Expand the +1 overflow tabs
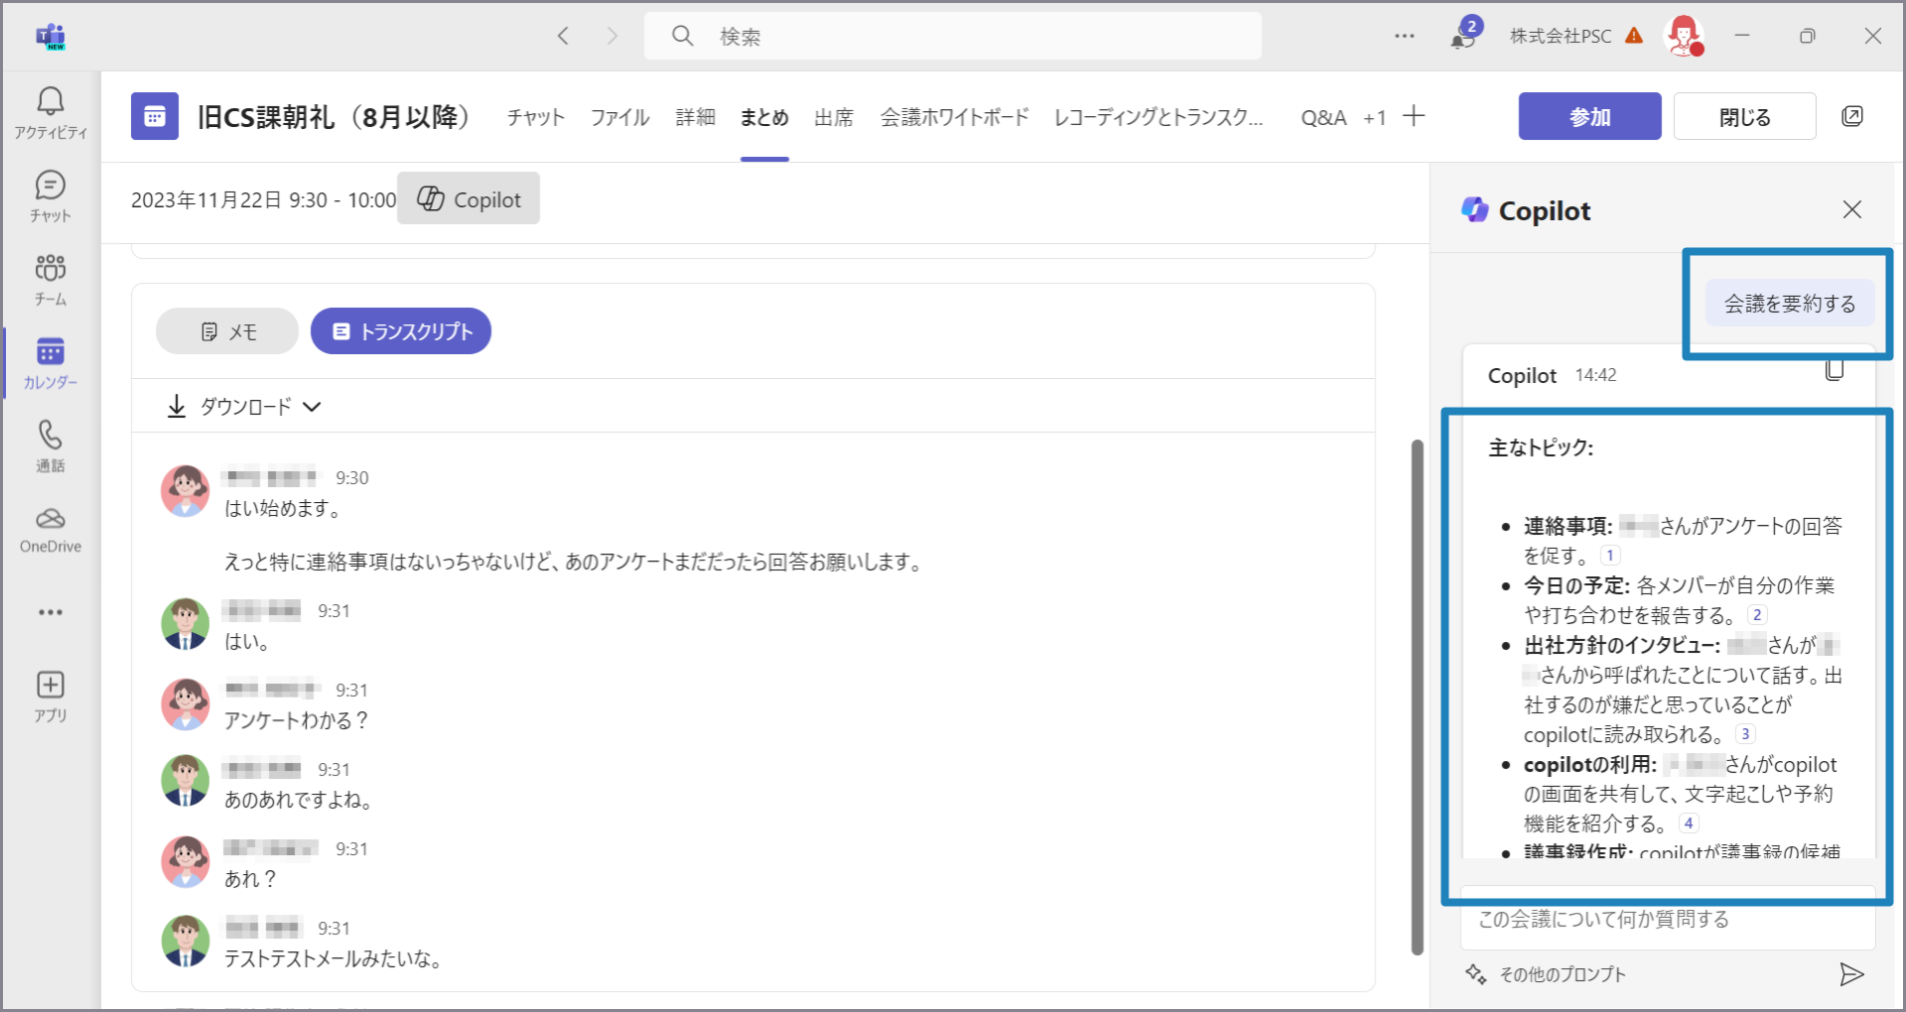1906x1012 pixels. pos(1374,117)
